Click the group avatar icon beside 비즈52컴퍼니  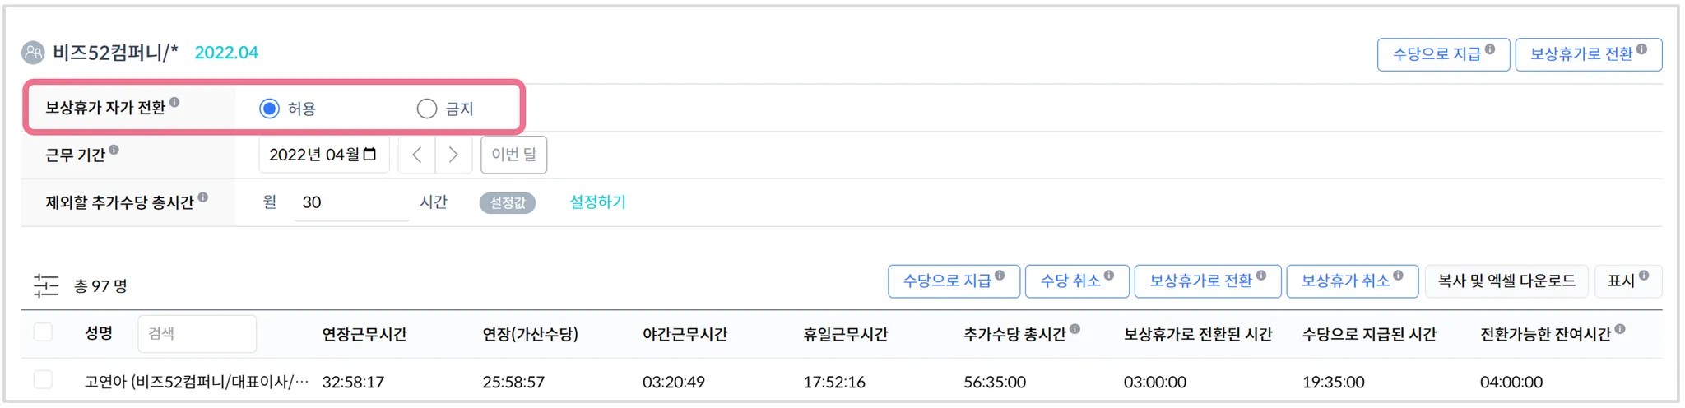[x=33, y=53]
